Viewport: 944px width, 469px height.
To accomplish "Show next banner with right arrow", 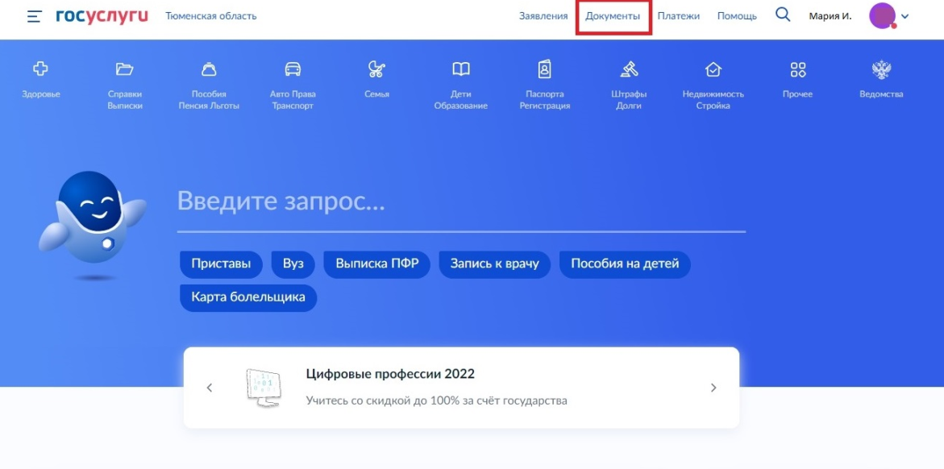I will coord(713,388).
